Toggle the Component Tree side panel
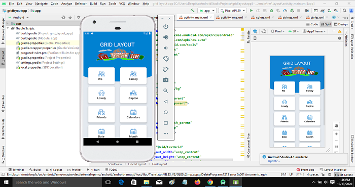 pos(248,145)
